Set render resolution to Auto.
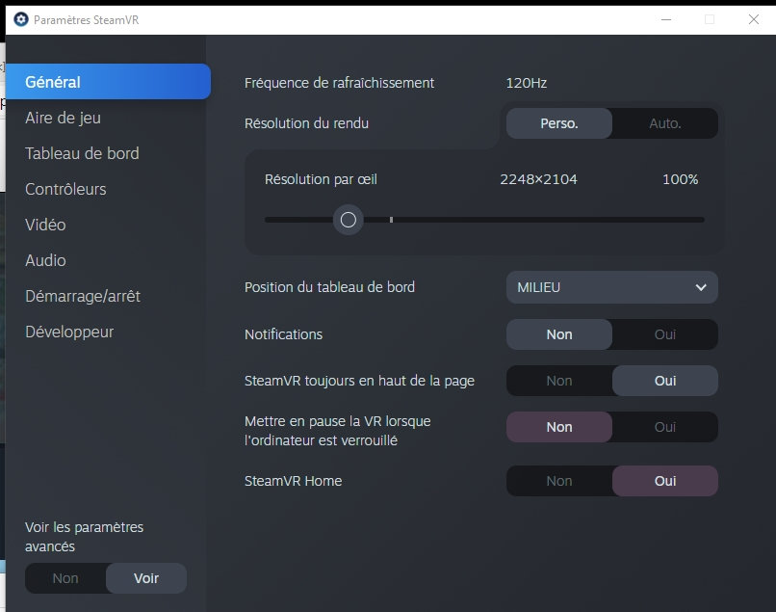Image resolution: width=776 pixels, height=612 pixels. tap(665, 123)
